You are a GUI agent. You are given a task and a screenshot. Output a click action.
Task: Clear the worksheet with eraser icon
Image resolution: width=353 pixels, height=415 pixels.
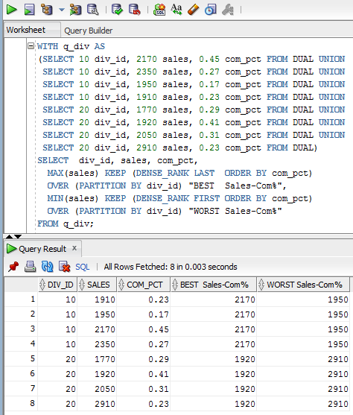(193, 10)
